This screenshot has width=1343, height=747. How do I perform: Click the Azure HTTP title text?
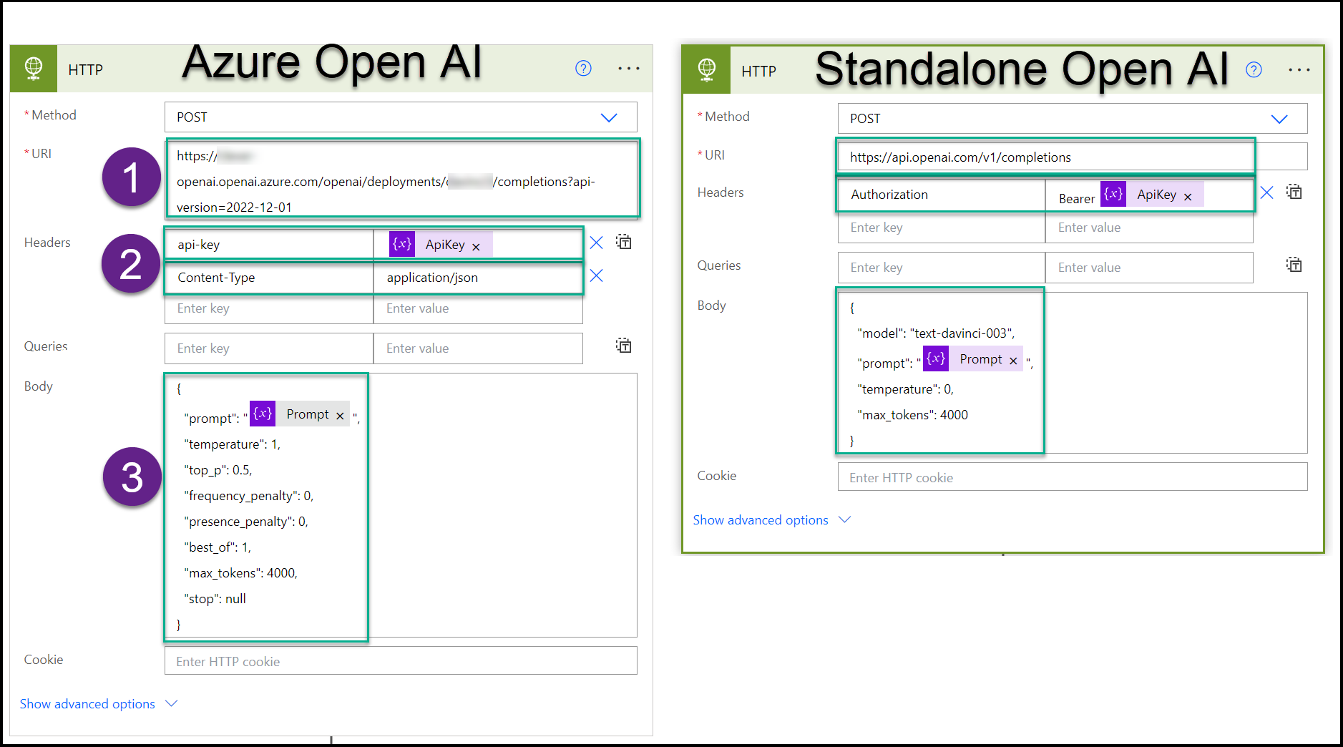tap(86, 69)
